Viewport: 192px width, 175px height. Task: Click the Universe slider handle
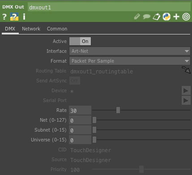(x=94, y=140)
